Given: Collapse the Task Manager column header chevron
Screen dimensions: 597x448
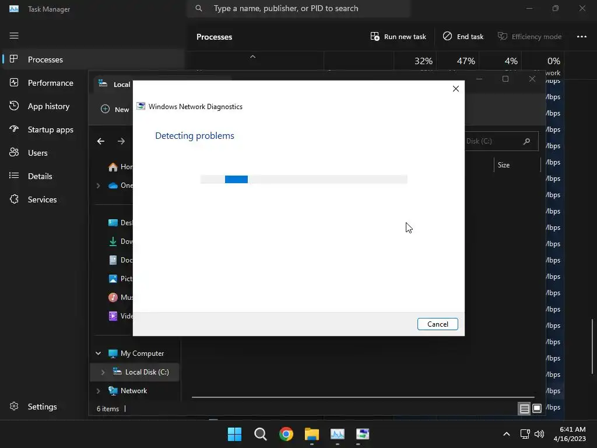Looking at the screenshot, I should point(253,57).
